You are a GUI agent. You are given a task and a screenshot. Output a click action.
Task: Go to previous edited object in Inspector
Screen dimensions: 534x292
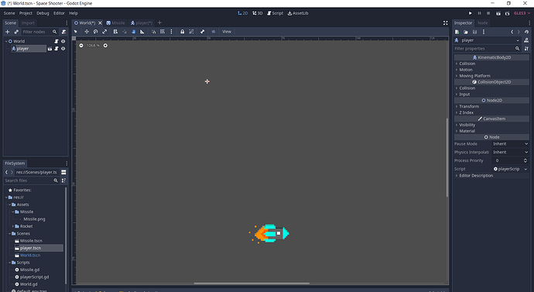point(512,32)
